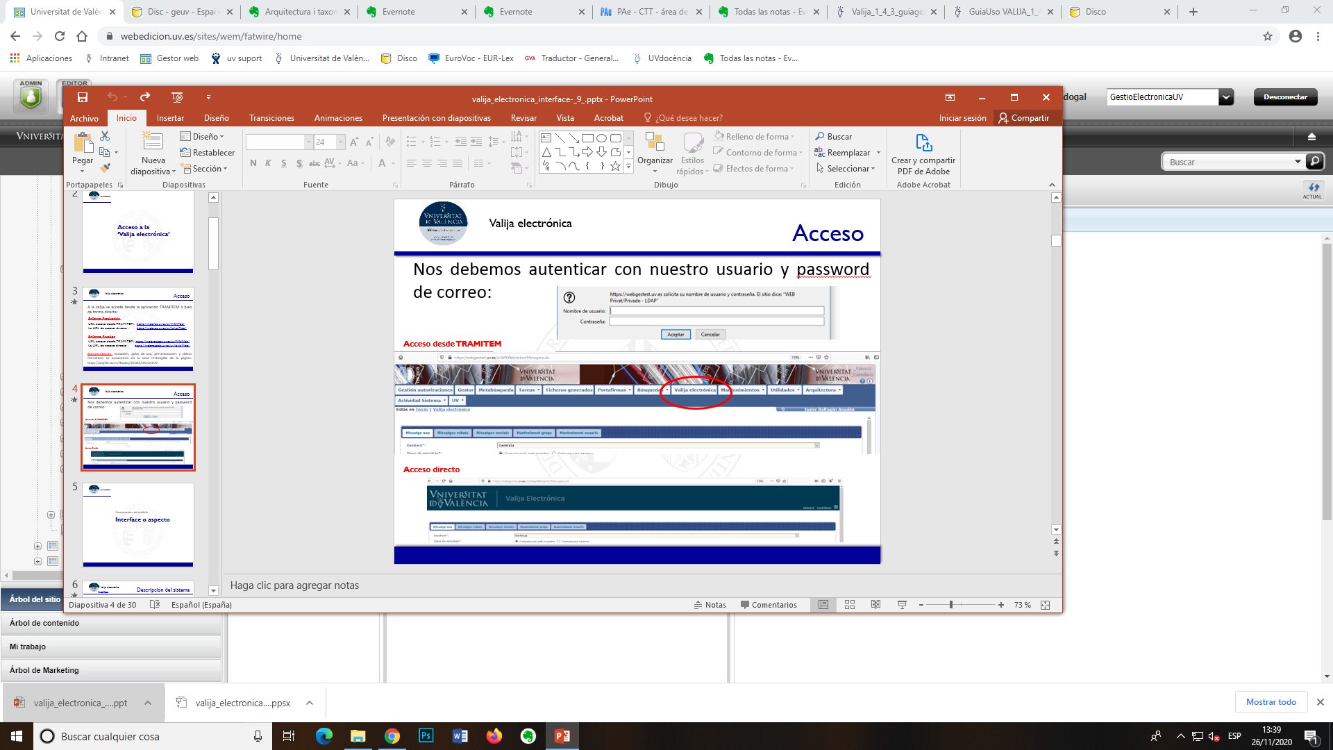The width and height of the screenshot is (1333, 750).
Task: Switch to Slide Sorter view in status bar
Action: (x=850, y=605)
